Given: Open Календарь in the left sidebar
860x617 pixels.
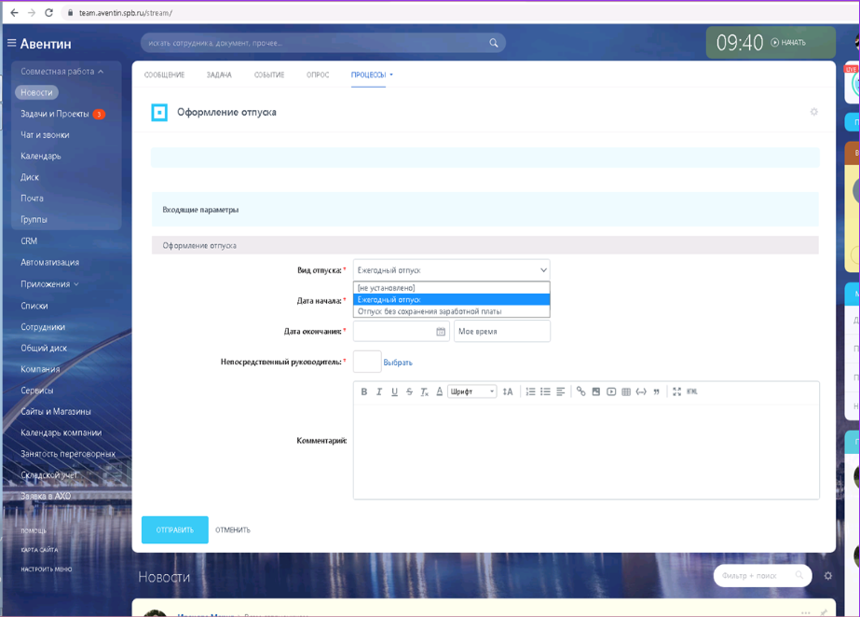Looking at the screenshot, I should (41, 156).
